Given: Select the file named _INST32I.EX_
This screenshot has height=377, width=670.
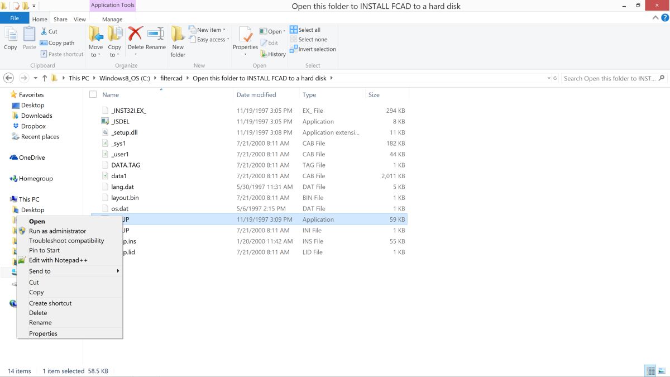Looking at the screenshot, I should (128, 111).
